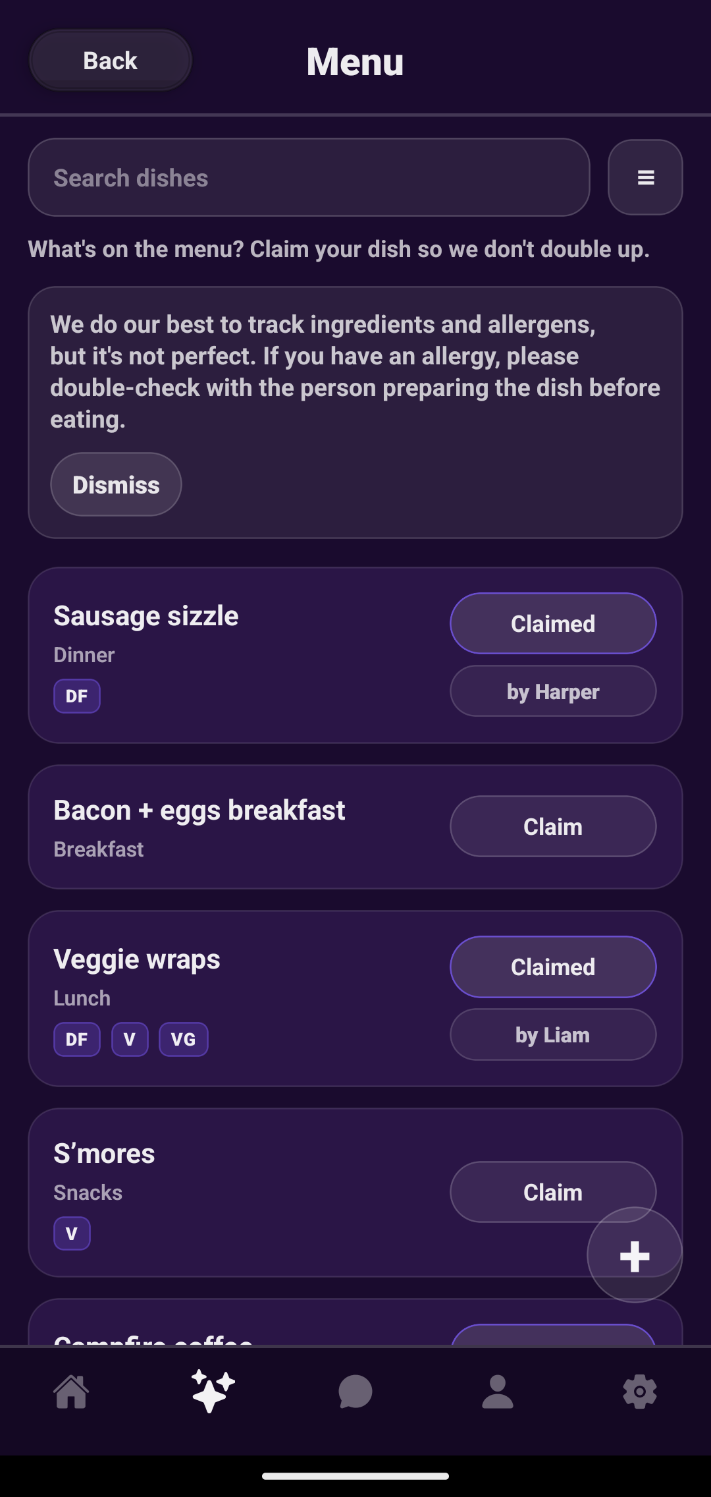The width and height of the screenshot is (711, 1497).
Task: Tap the DF badge on Sausage sizzle
Action: pyautogui.click(x=76, y=695)
